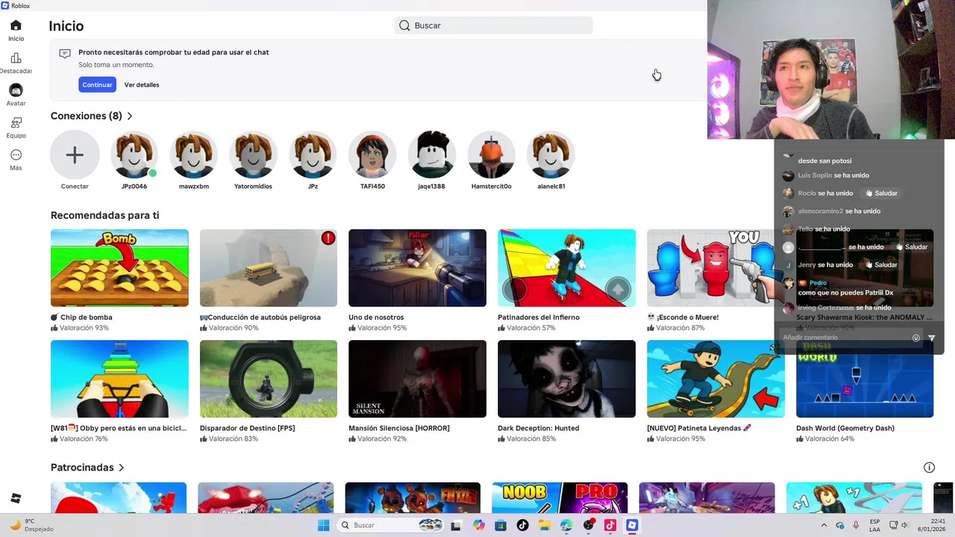Open Copilot icon in the taskbar
Screen dimensions: 955x537
pyautogui.click(x=479, y=525)
